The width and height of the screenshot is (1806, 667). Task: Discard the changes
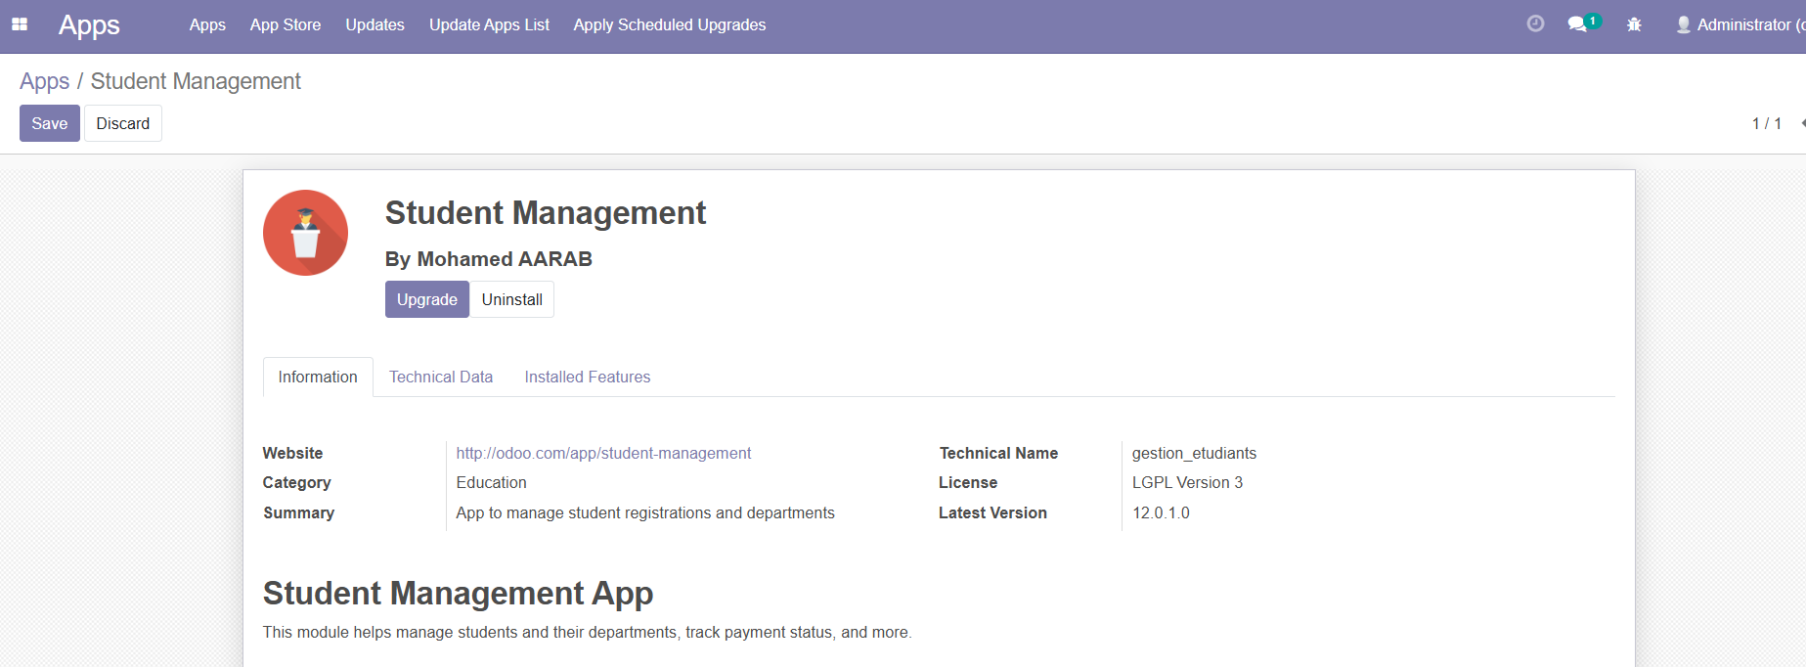(123, 123)
